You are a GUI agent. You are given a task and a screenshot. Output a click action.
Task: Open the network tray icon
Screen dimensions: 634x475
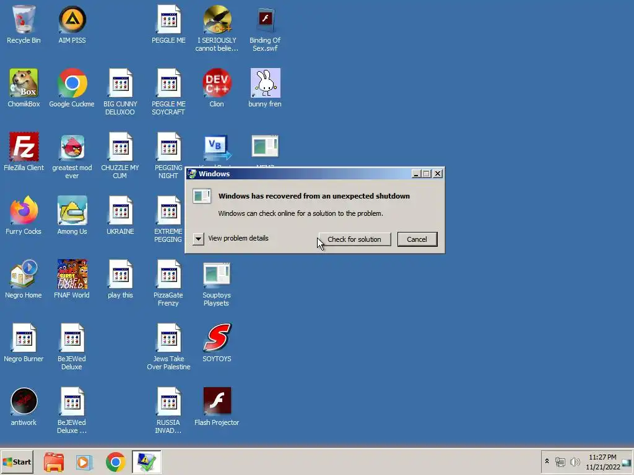[x=560, y=461]
